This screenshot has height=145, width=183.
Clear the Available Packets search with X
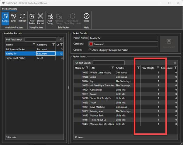click(x=61, y=39)
